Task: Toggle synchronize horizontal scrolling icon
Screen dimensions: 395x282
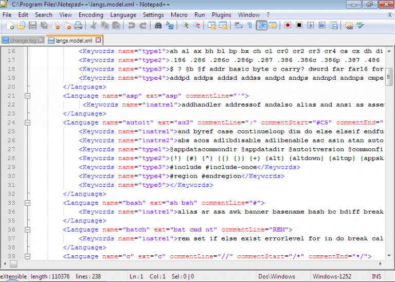Action: (x=223, y=25)
